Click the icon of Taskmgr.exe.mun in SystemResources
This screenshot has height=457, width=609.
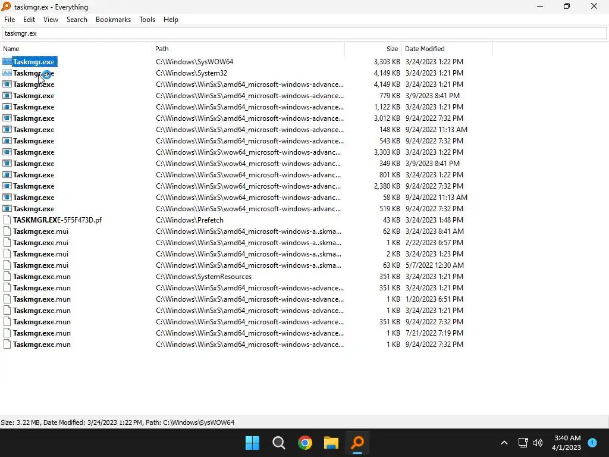7,276
